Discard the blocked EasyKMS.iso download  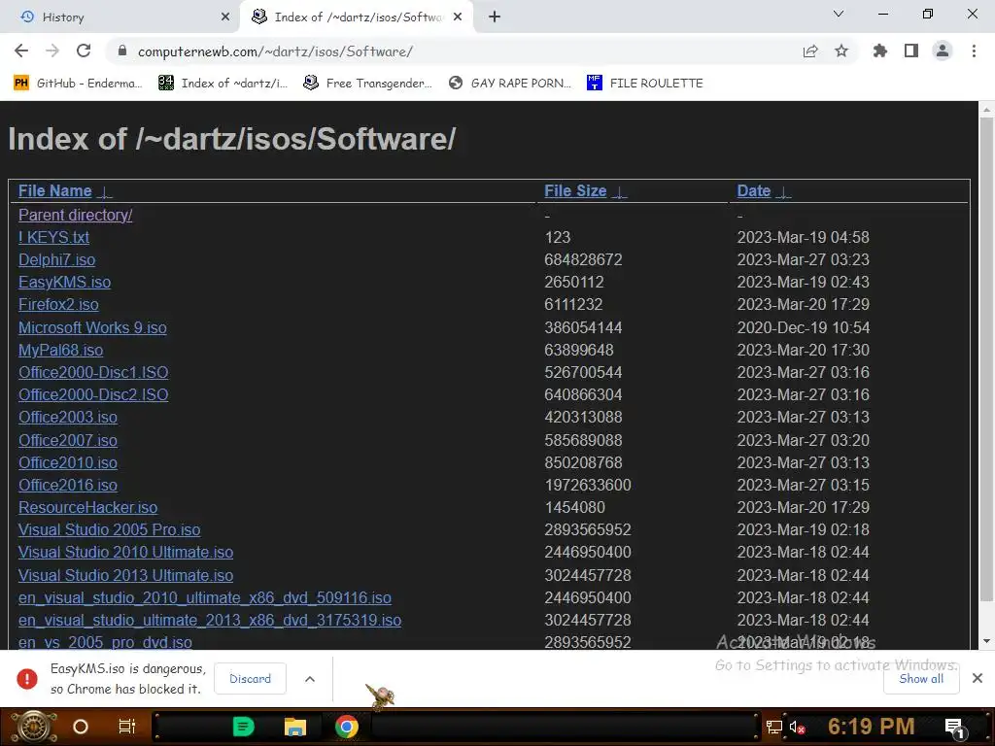[x=250, y=679]
